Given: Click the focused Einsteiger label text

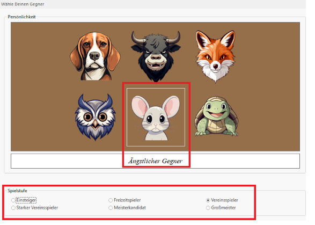Looking at the screenshot, I should (26, 200).
